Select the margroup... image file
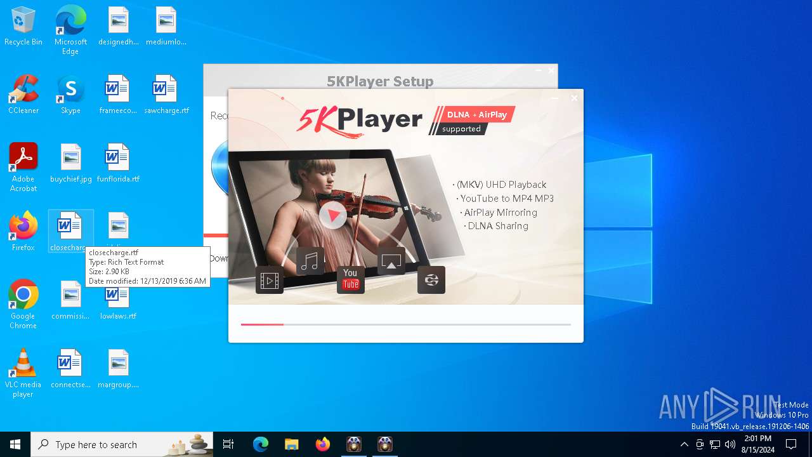The width and height of the screenshot is (812, 457). [118, 369]
